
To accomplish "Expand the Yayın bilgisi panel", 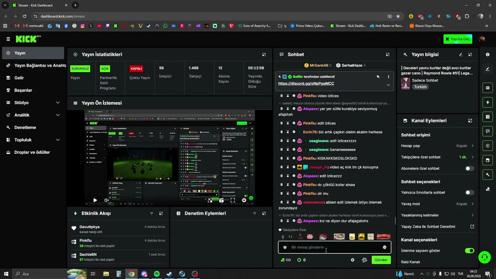I will coord(470,55).
